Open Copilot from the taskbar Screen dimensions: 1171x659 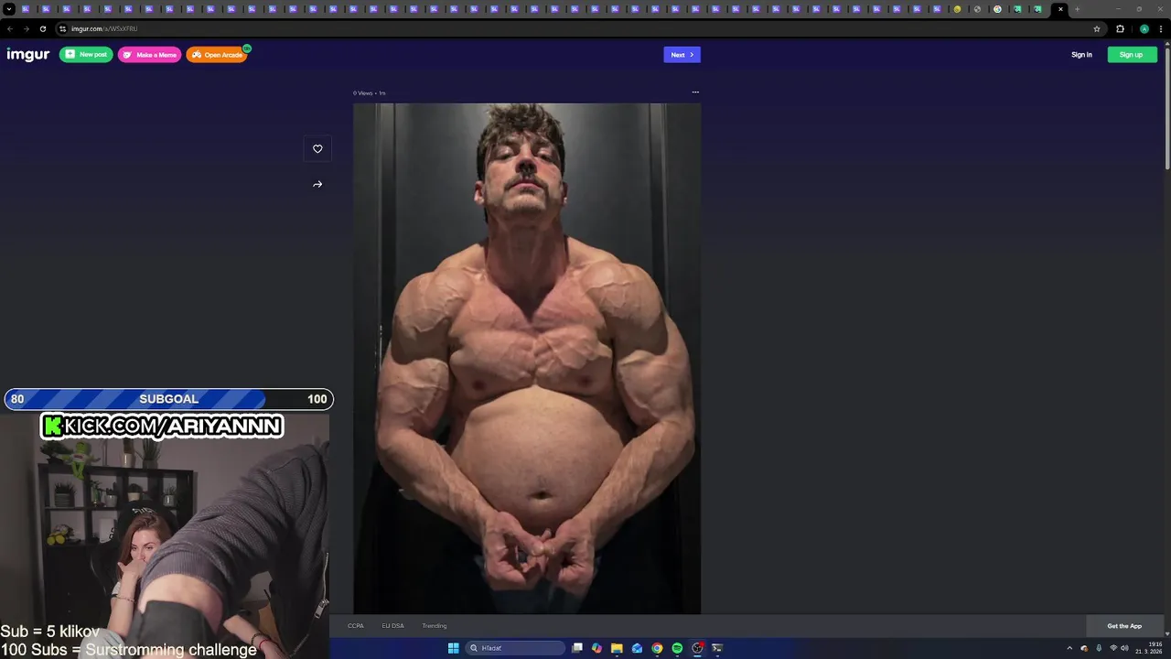tap(596, 648)
